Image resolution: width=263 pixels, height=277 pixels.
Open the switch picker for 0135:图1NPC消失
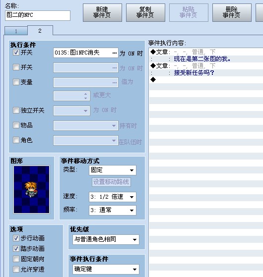[x=115, y=53]
